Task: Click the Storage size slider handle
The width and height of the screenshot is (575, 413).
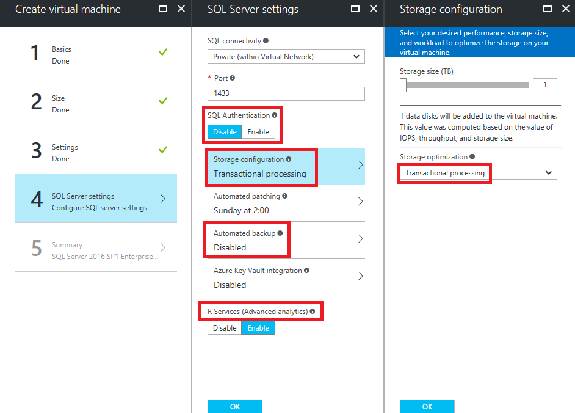Action: click(x=403, y=85)
